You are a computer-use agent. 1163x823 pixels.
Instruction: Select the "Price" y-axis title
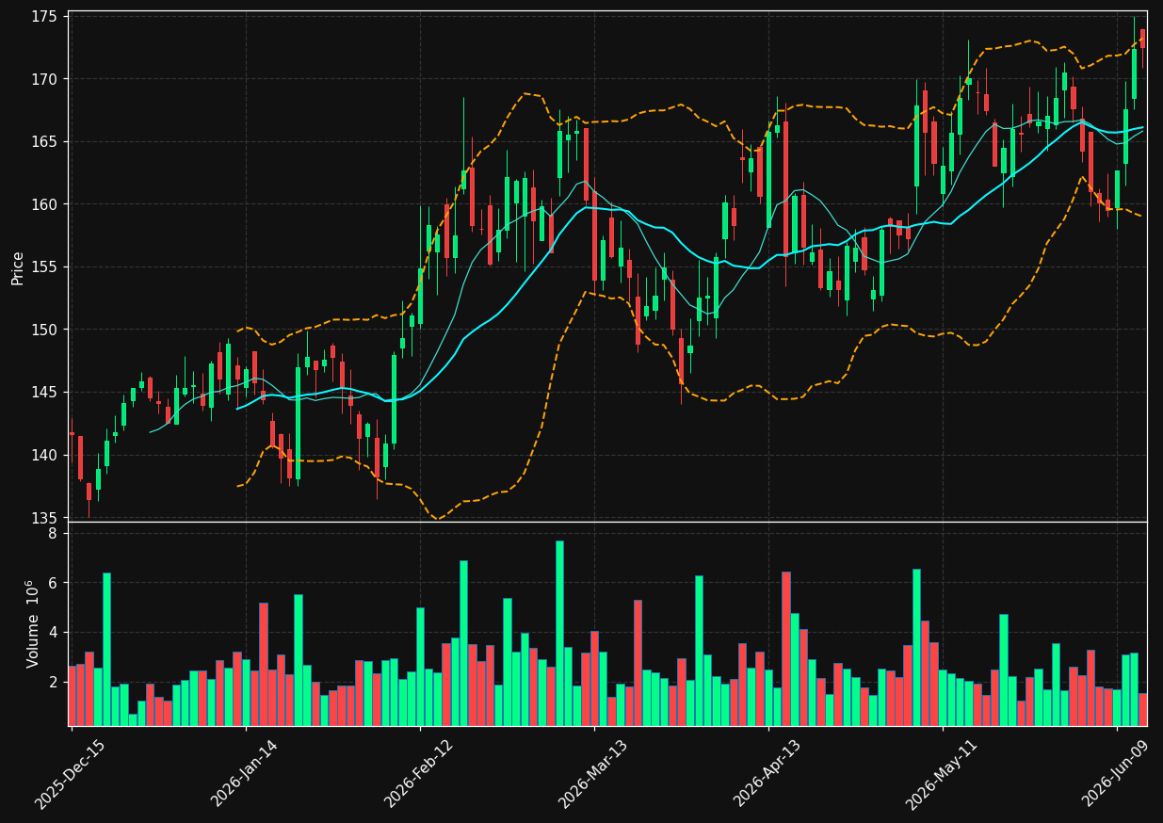pyautogui.click(x=18, y=267)
